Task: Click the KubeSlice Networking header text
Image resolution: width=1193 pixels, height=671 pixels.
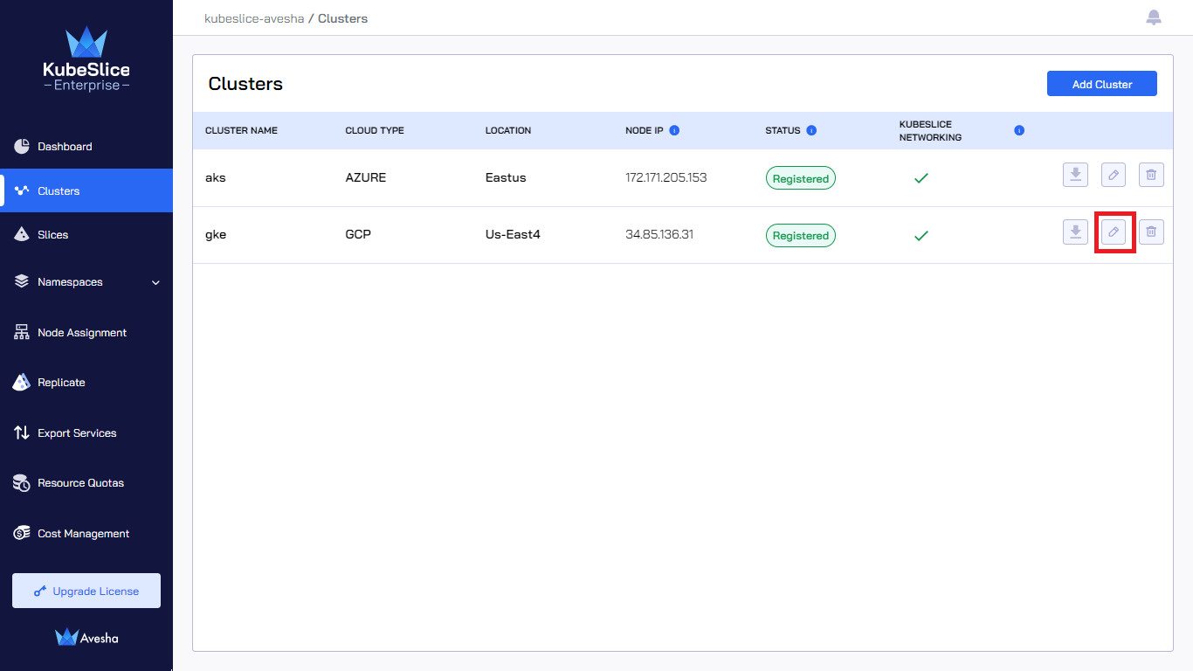Action: (930, 131)
